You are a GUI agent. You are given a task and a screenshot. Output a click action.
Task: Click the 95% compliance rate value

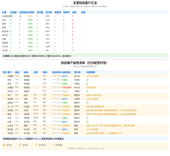[30, 16]
